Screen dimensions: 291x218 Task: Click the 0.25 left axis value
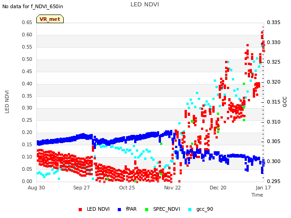[x=27, y=120]
